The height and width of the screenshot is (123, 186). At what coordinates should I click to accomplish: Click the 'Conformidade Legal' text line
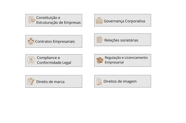[54, 63]
